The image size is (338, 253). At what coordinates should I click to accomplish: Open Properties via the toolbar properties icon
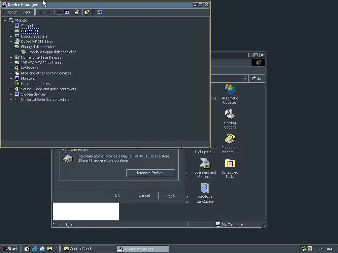pyautogui.click(x=77, y=13)
